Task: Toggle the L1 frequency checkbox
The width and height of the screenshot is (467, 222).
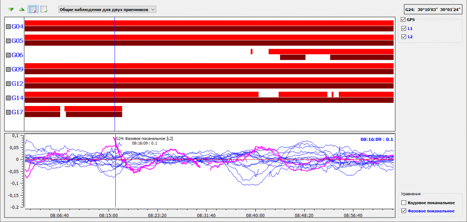Action: coord(403,28)
